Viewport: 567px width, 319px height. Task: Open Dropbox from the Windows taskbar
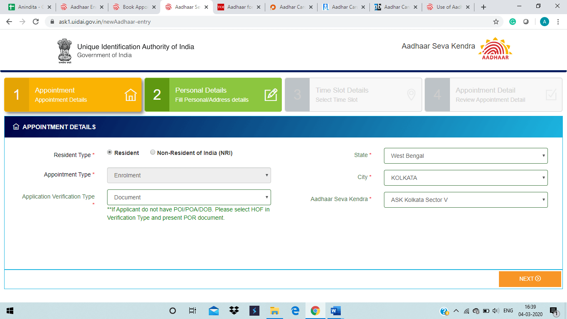[x=234, y=311]
